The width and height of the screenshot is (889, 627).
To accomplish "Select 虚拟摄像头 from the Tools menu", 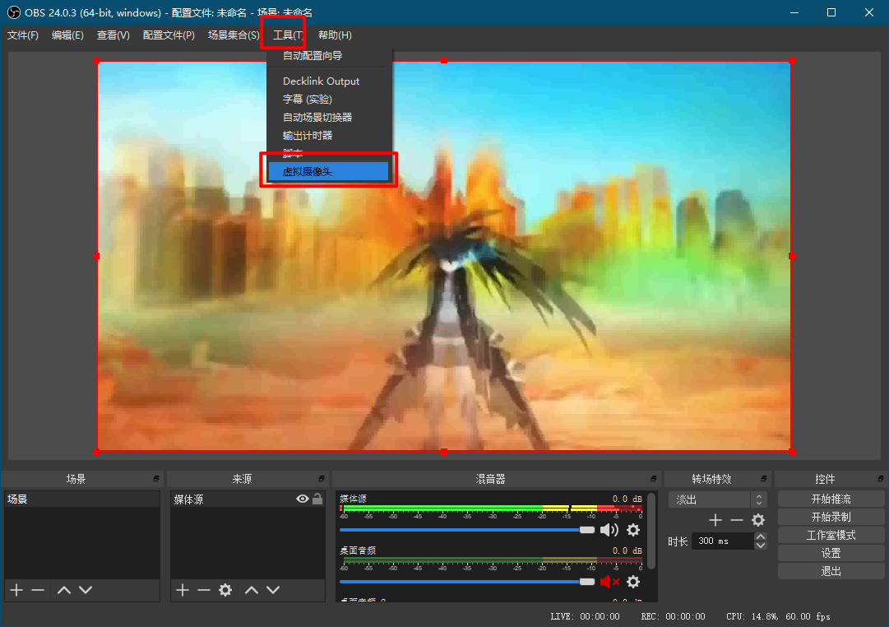I will [x=328, y=171].
